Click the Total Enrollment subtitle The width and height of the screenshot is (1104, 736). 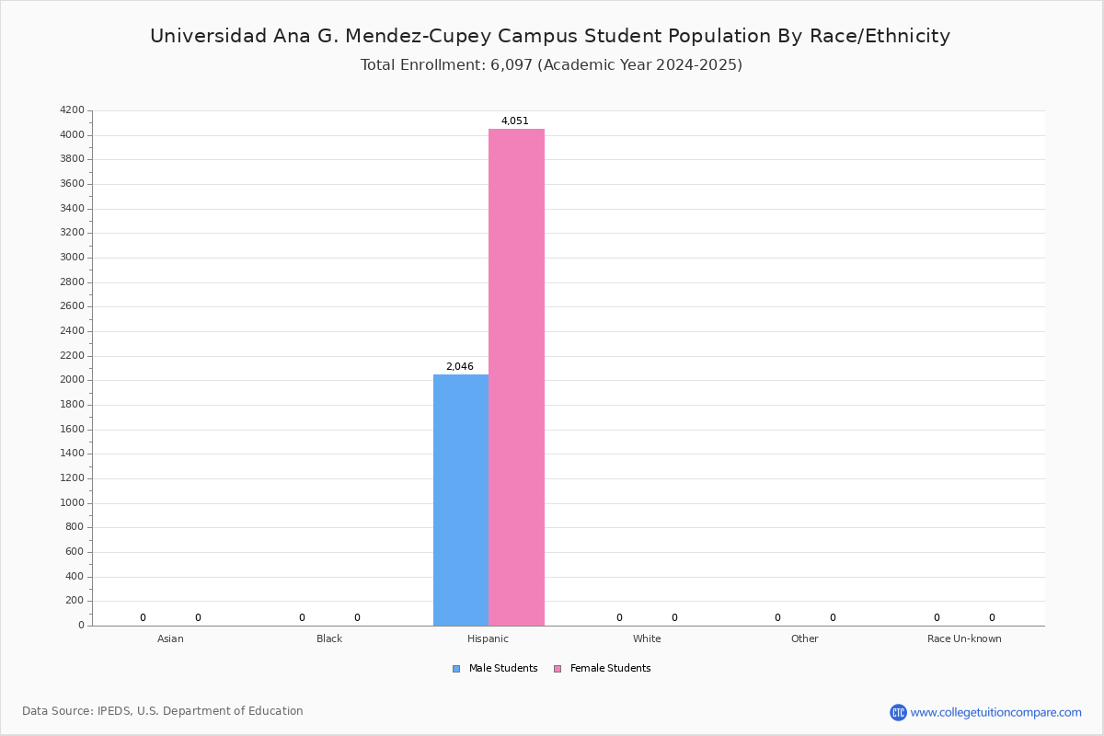point(551,65)
